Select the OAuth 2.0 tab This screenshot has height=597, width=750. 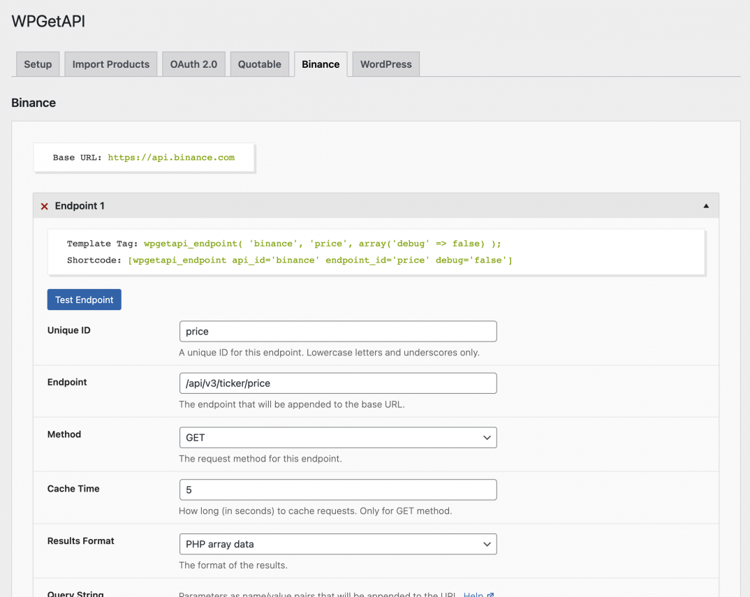point(193,64)
